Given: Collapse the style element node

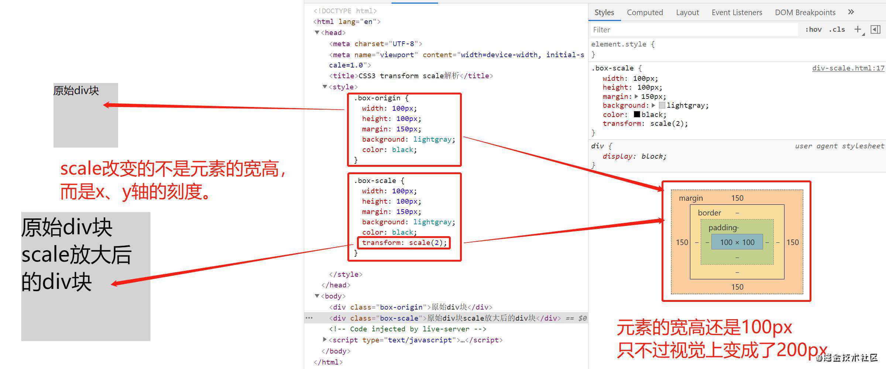Looking at the screenshot, I should point(325,87).
